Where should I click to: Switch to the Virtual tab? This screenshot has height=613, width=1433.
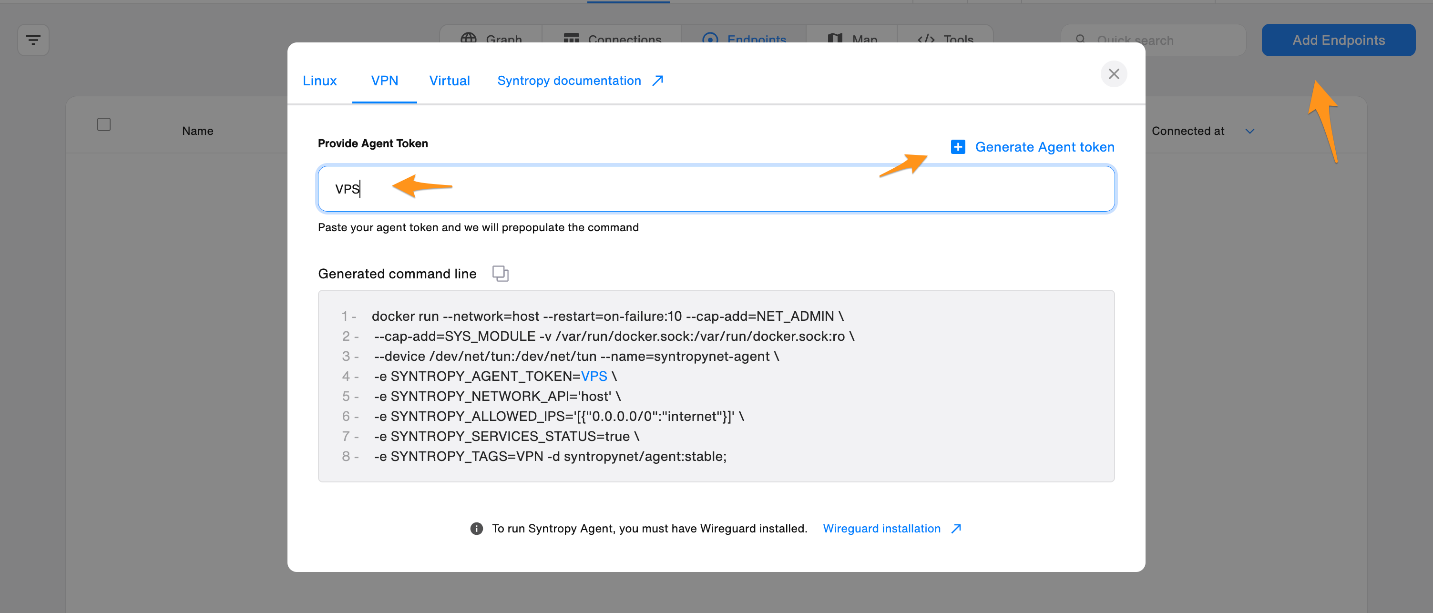pos(449,81)
